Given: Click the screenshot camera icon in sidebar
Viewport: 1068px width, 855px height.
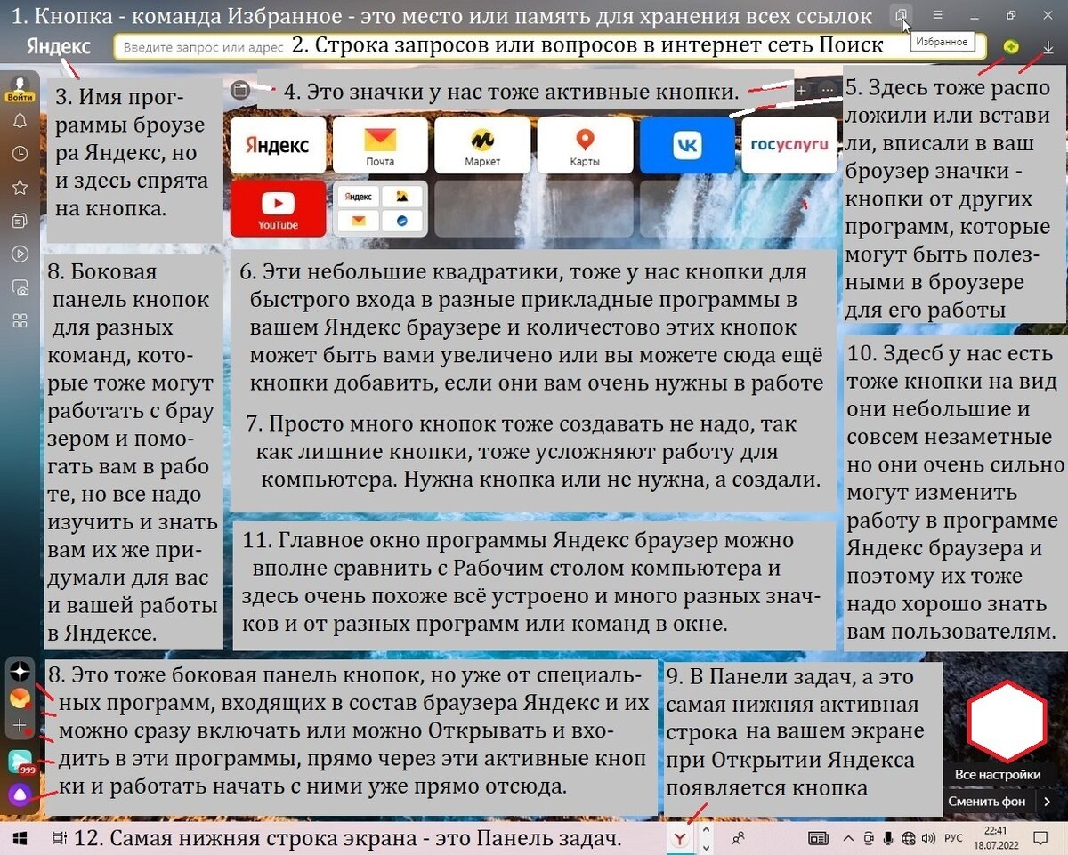Looking at the screenshot, I should click(20, 286).
